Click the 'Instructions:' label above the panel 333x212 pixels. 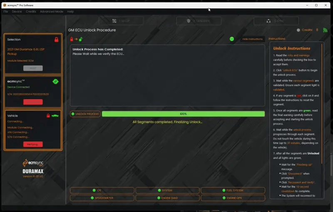pyautogui.click(x=277, y=39)
